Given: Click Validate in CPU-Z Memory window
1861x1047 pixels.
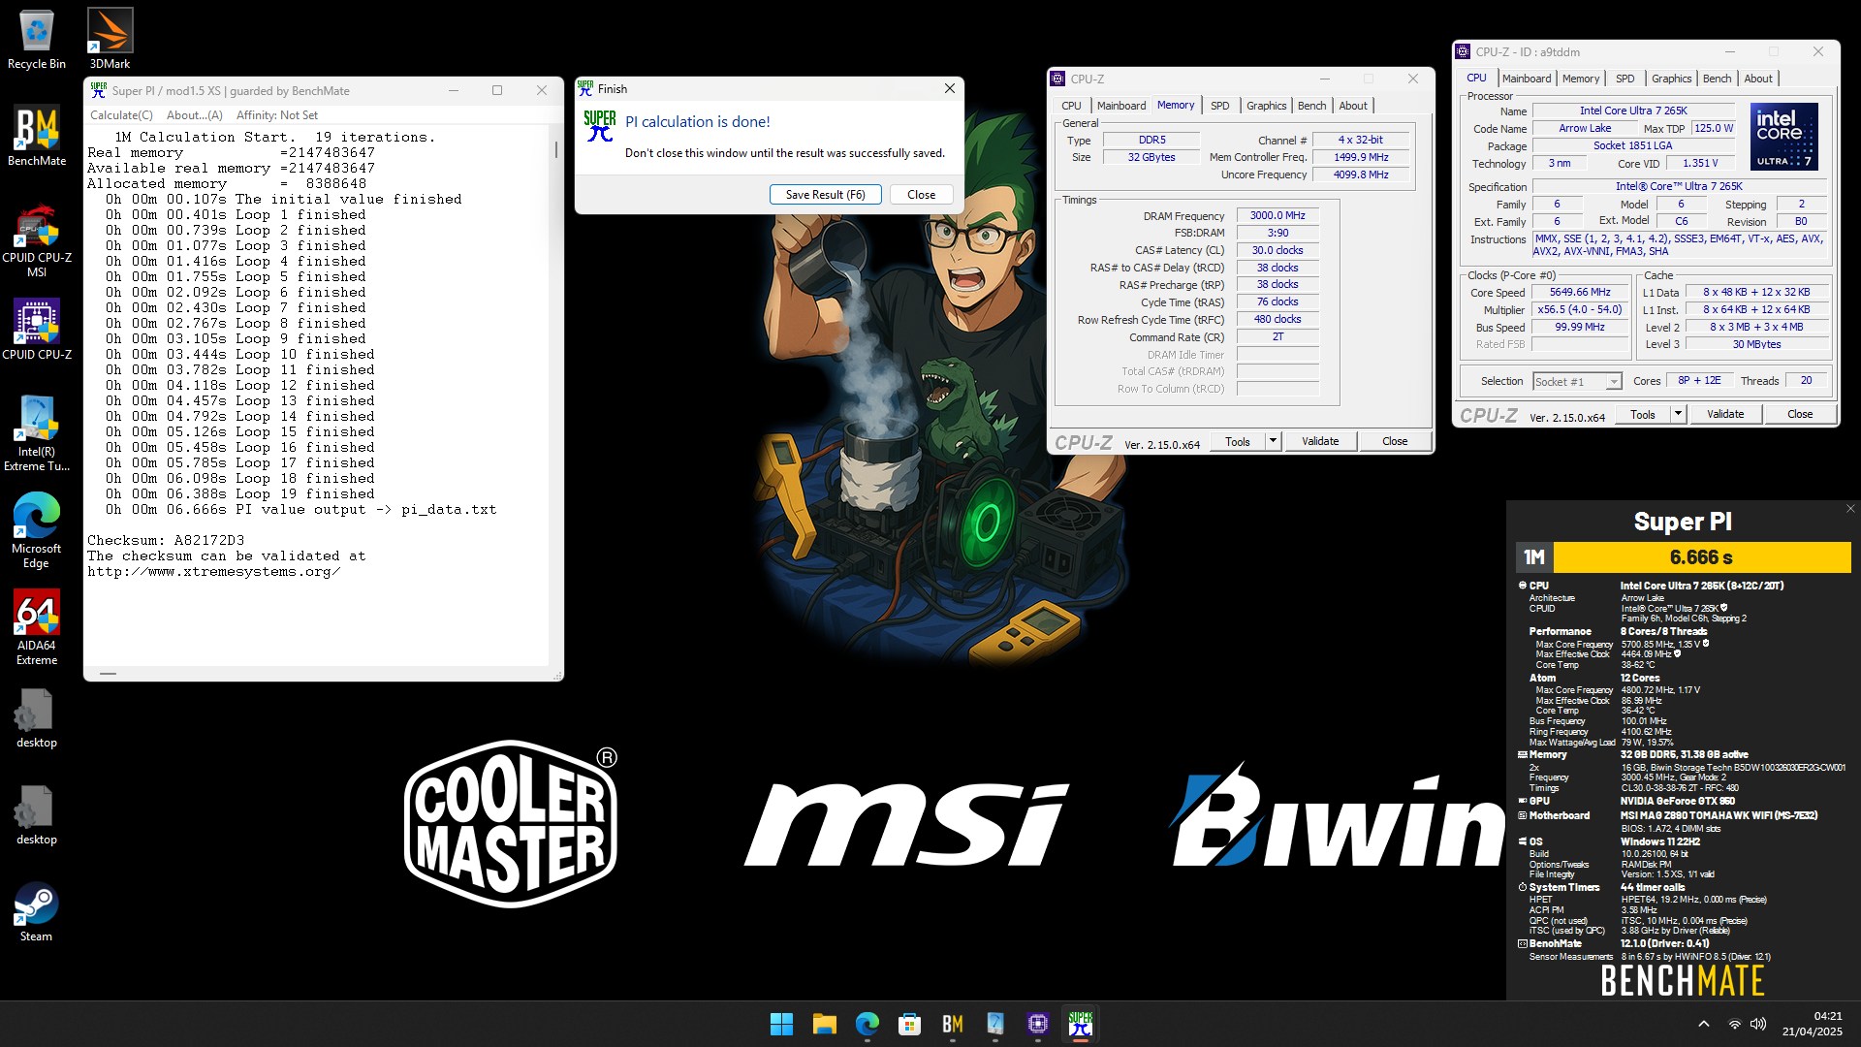Looking at the screenshot, I should [x=1320, y=441].
